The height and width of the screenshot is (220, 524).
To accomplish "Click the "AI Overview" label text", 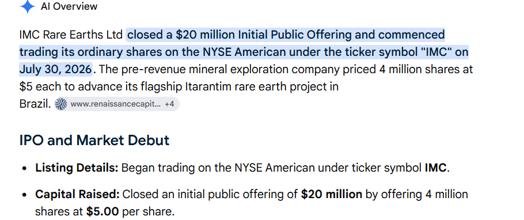I will pos(69,6).
